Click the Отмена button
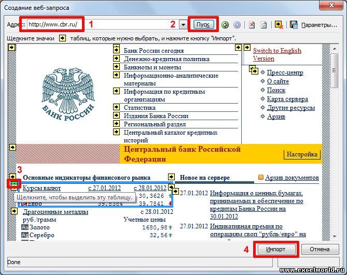347x275 pixels. tap(320, 250)
